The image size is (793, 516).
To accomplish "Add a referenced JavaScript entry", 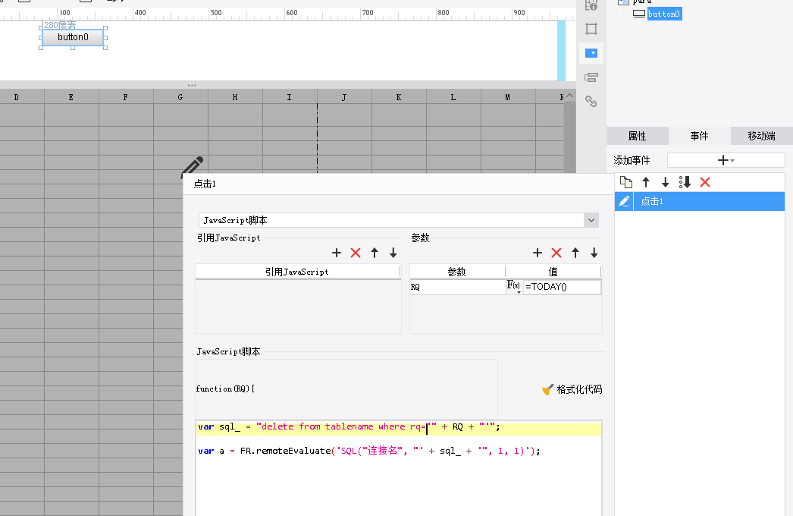I will [337, 253].
